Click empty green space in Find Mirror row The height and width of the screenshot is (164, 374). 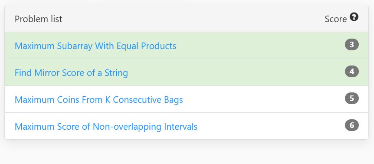(236, 72)
